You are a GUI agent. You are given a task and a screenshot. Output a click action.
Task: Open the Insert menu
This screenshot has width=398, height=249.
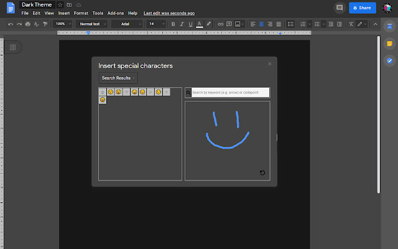coord(64,13)
